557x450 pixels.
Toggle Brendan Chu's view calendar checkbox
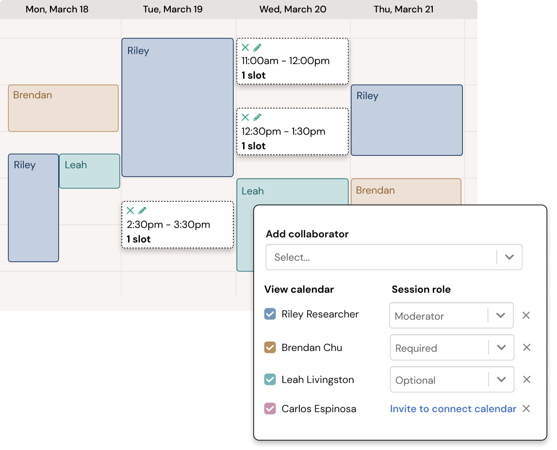(x=270, y=347)
